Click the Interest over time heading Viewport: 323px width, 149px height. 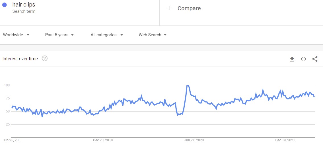point(20,59)
